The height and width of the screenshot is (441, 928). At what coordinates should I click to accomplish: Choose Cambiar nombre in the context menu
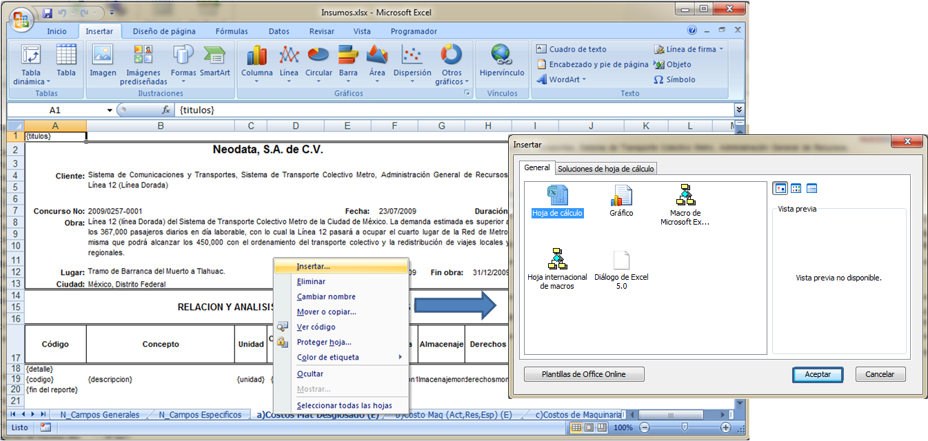tap(341, 296)
